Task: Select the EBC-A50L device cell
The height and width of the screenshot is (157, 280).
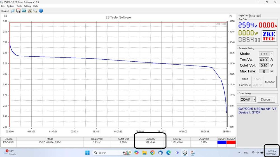Action: (x=9, y=142)
